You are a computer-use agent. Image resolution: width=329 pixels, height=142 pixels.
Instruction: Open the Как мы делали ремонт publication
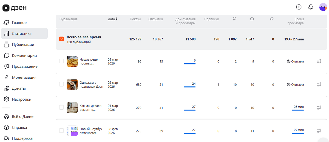pos(90,108)
